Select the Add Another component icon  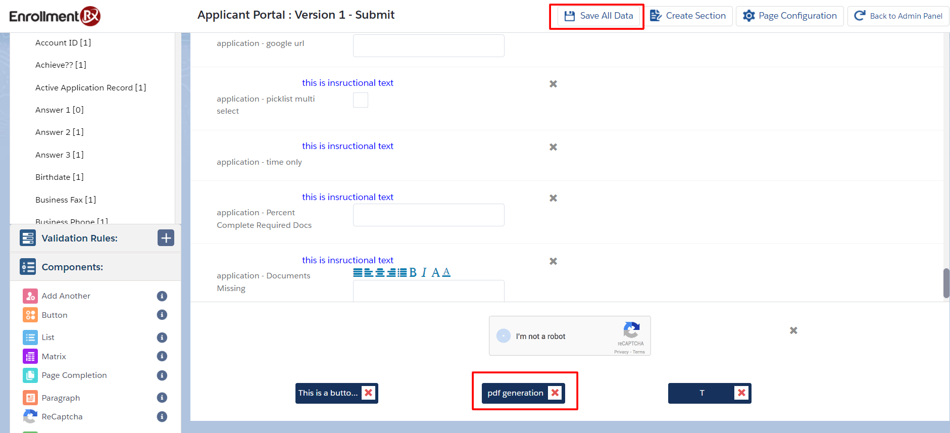click(x=30, y=296)
